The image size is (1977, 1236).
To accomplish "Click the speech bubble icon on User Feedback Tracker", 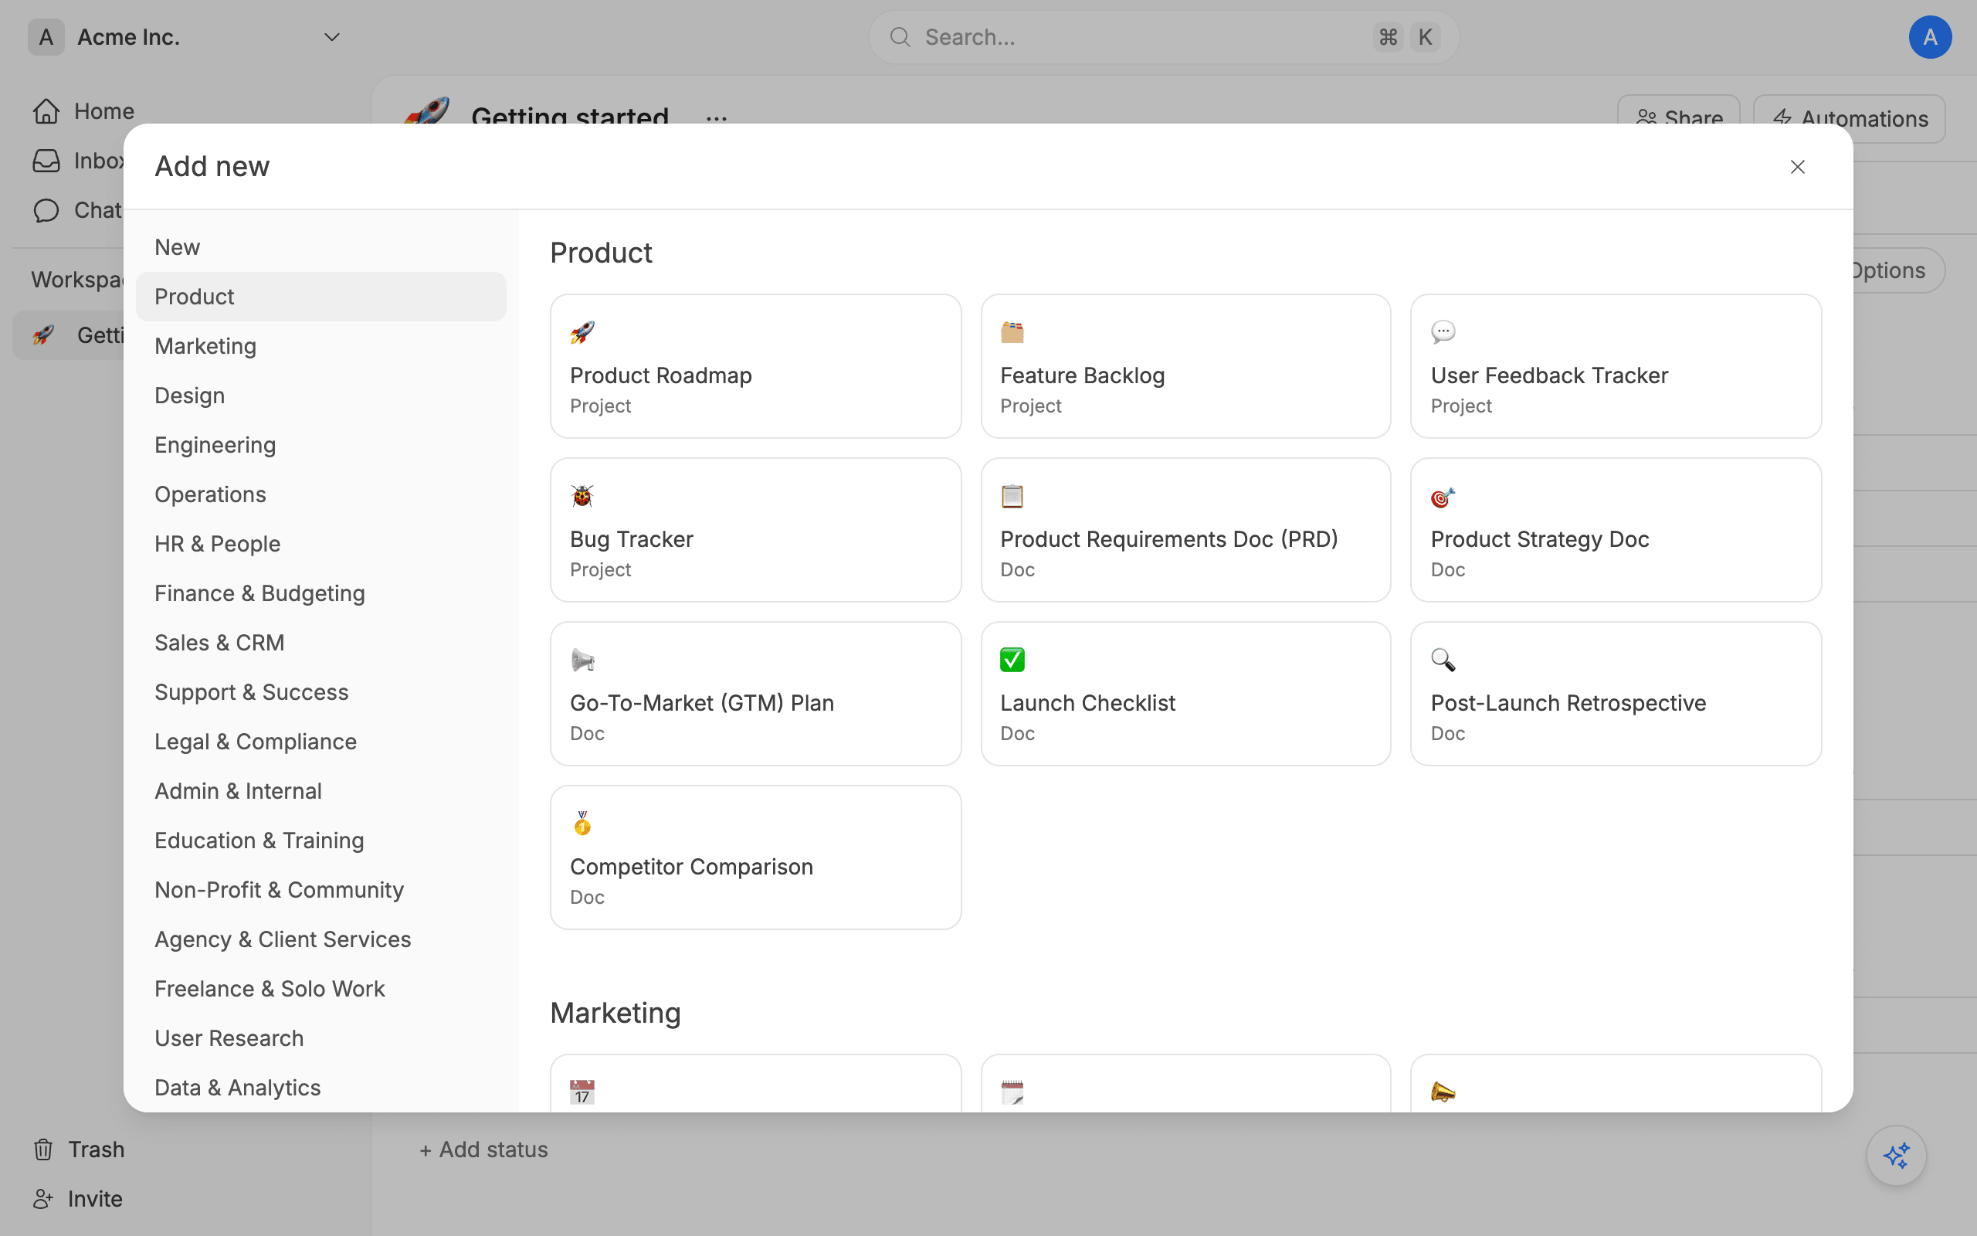I will click(x=1443, y=332).
